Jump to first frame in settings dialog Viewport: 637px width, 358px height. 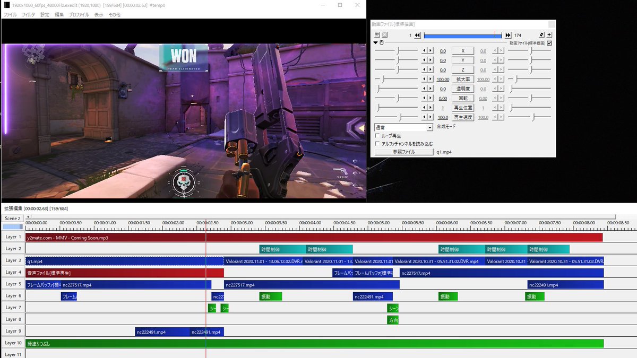click(x=417, y=35)
